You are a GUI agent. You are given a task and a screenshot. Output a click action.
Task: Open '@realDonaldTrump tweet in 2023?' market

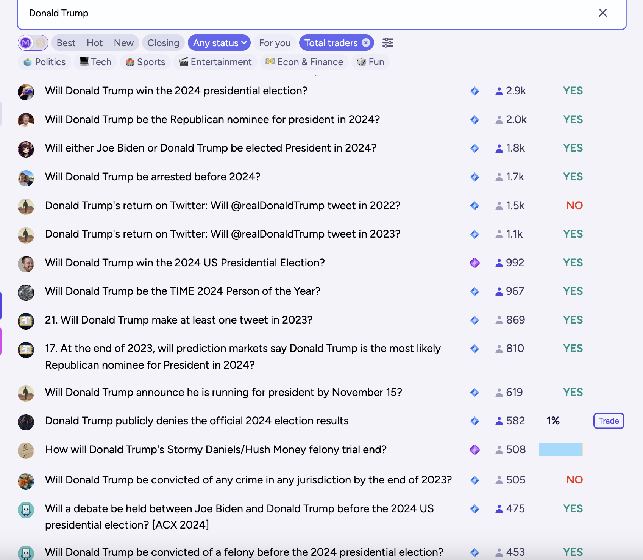pos(223,234)
